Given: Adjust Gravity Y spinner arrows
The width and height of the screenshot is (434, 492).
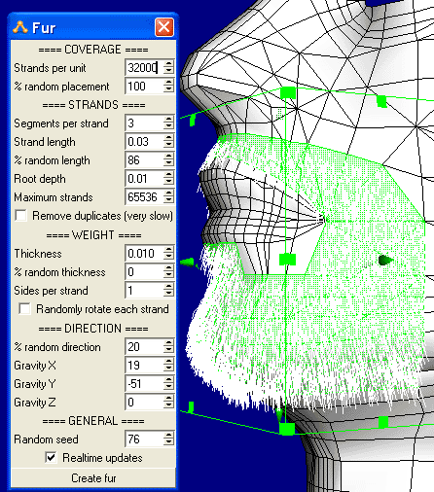Looking at the screenshot, I should 168,384.
